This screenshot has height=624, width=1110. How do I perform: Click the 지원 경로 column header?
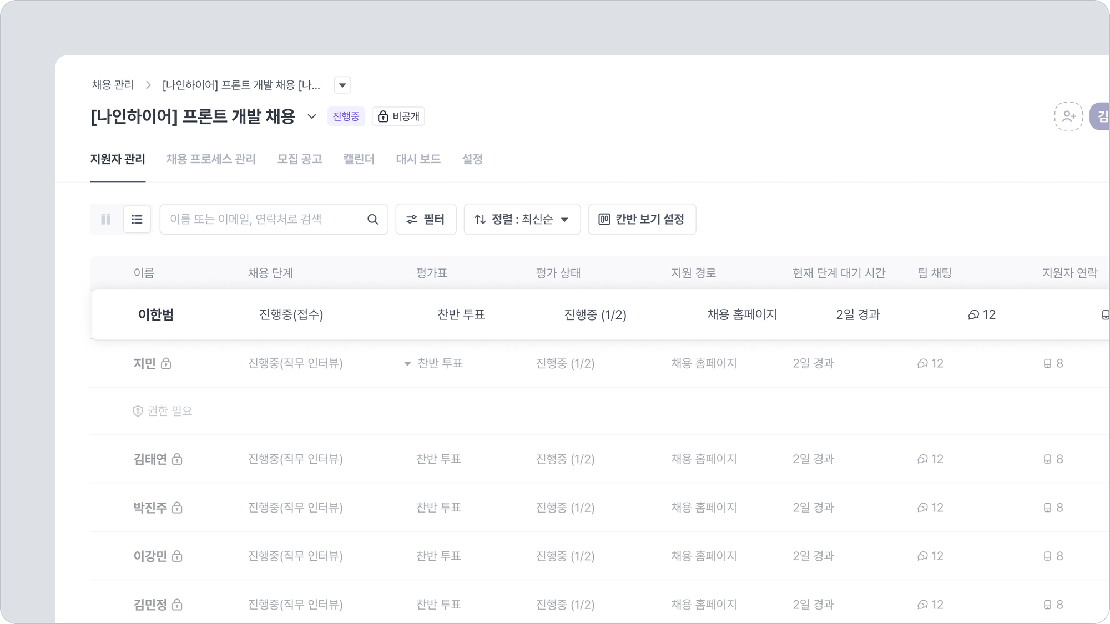[694, 273]
